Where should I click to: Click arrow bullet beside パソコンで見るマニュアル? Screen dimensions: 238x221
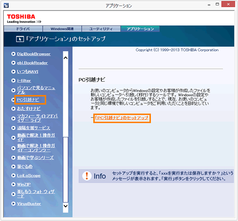[x=13, y=90]
